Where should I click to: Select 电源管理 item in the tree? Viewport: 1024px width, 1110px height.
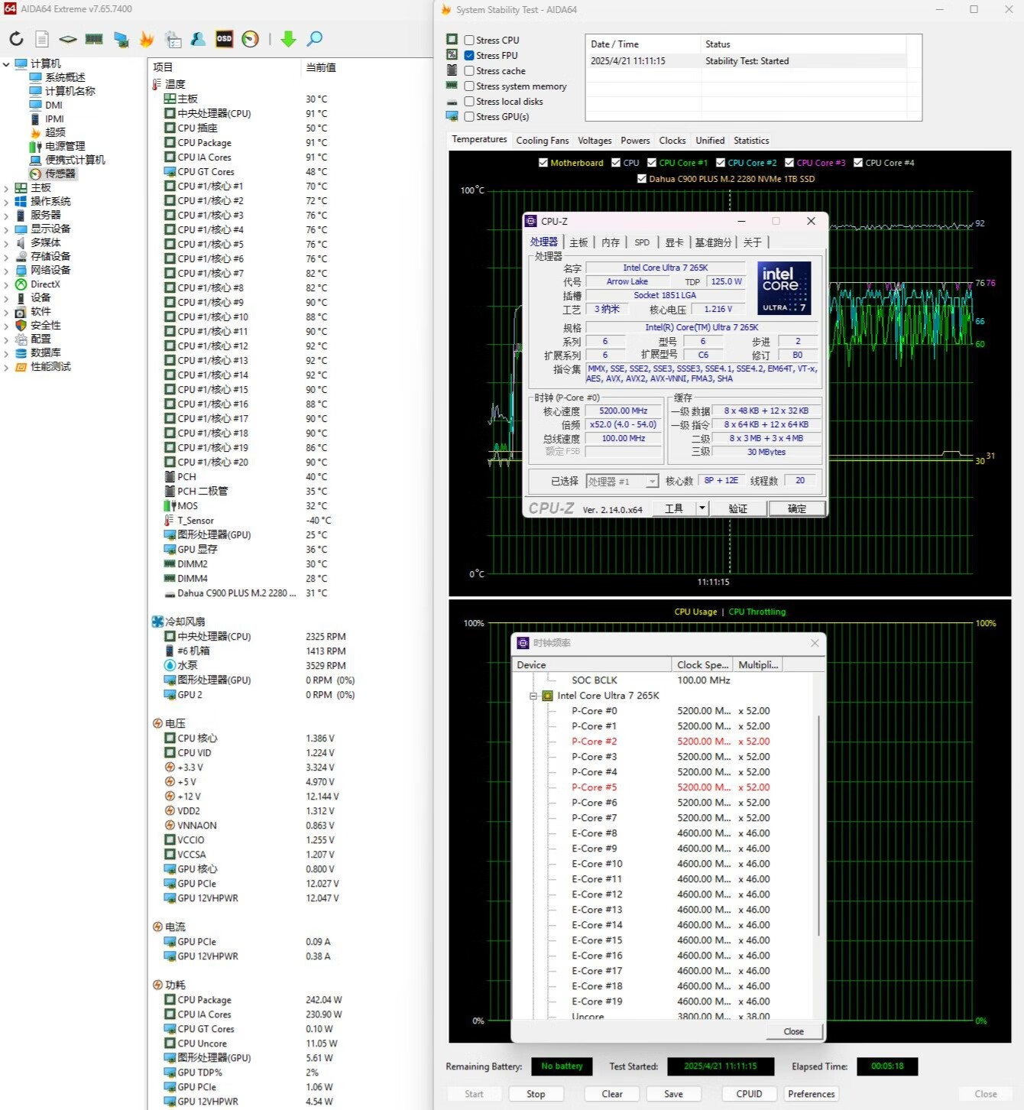(x=65, y=146)
